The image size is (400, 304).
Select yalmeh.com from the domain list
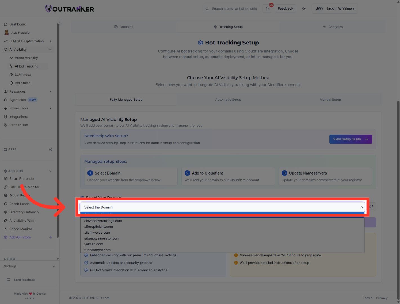coord(94,244)
